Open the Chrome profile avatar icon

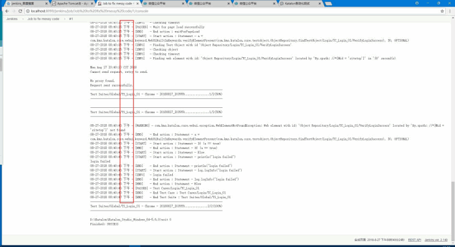pos(417,3)
